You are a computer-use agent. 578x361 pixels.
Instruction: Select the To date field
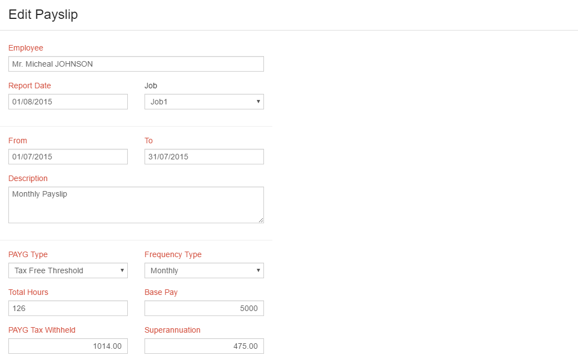point(203,157)
